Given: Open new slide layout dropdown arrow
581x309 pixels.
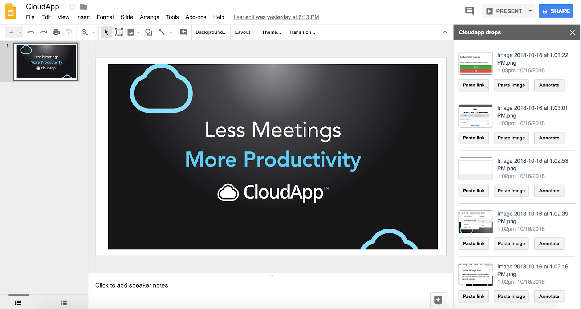Looking at the screenshot, I should (20, 32).
